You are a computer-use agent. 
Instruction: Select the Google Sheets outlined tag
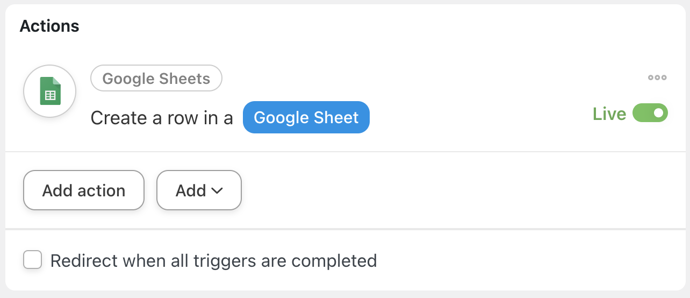(x=156, y=79)
